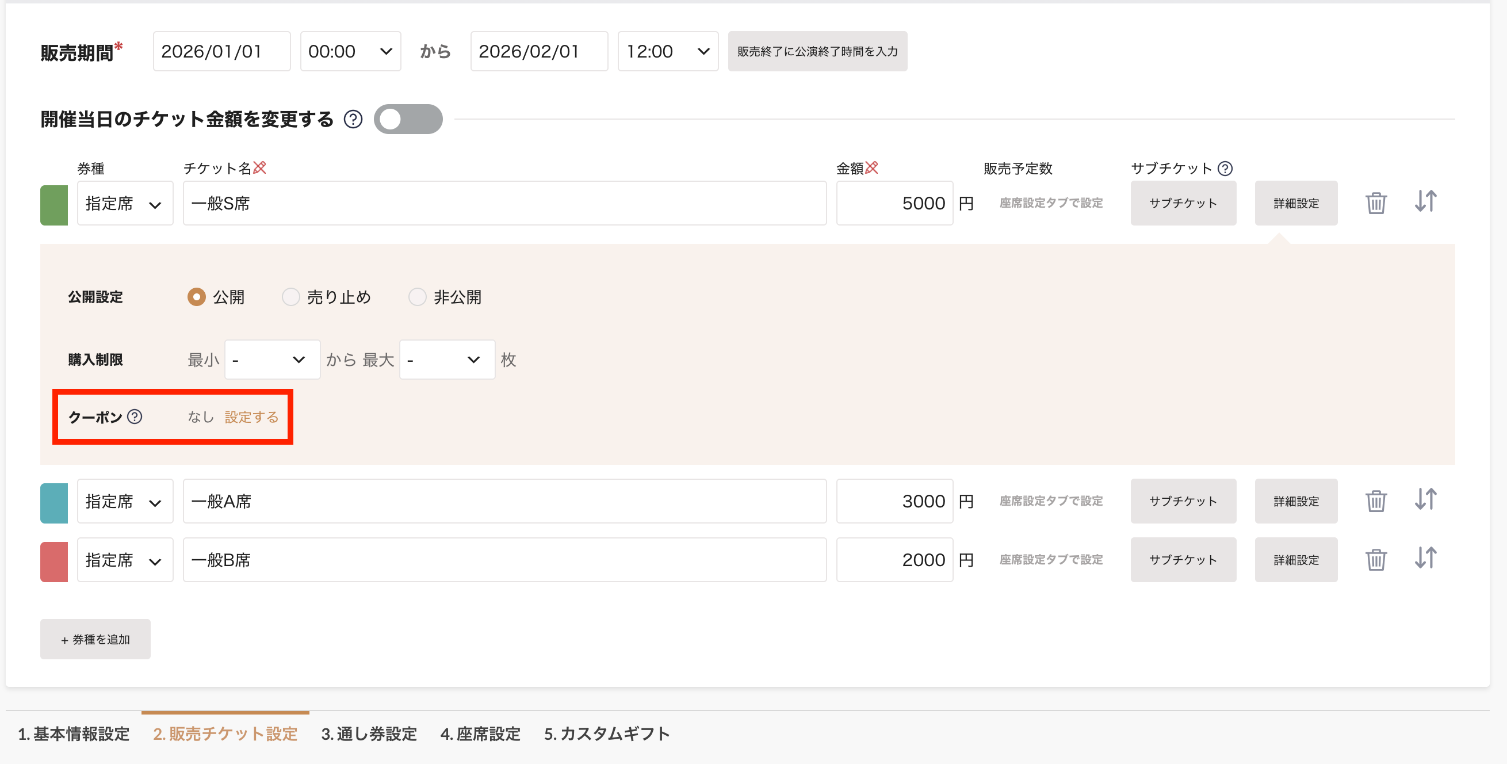
Task: Select the 売り止め radio option
Action: (x=290, y=297)
